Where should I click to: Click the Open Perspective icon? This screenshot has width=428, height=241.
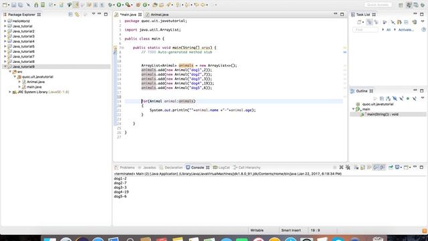click(401, 5)
